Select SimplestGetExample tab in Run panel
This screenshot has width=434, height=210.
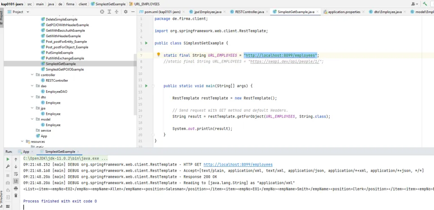point(60,152)
